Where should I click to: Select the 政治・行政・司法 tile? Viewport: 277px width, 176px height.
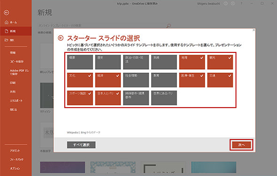136,62
